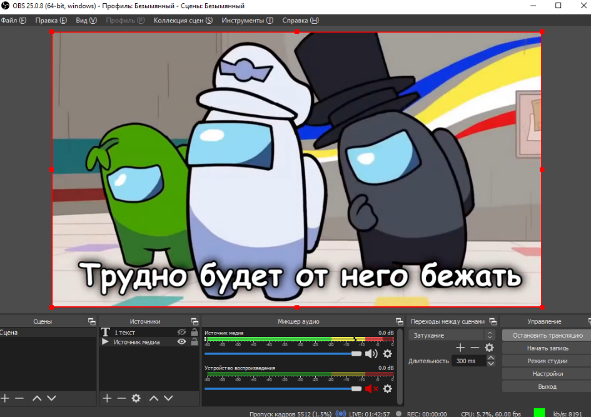The image size is (591, 417).
Task: Adjust Устройство воспроизведения volume slider
Action: 283,389
